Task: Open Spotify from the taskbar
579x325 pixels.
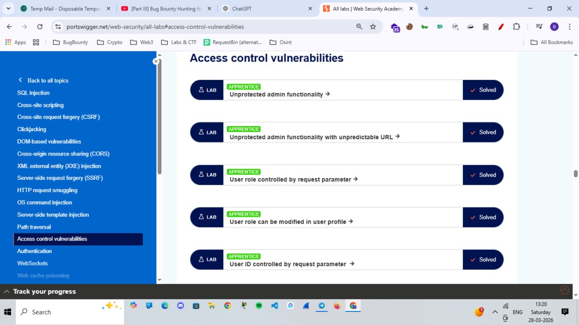Action: (259, 306)
